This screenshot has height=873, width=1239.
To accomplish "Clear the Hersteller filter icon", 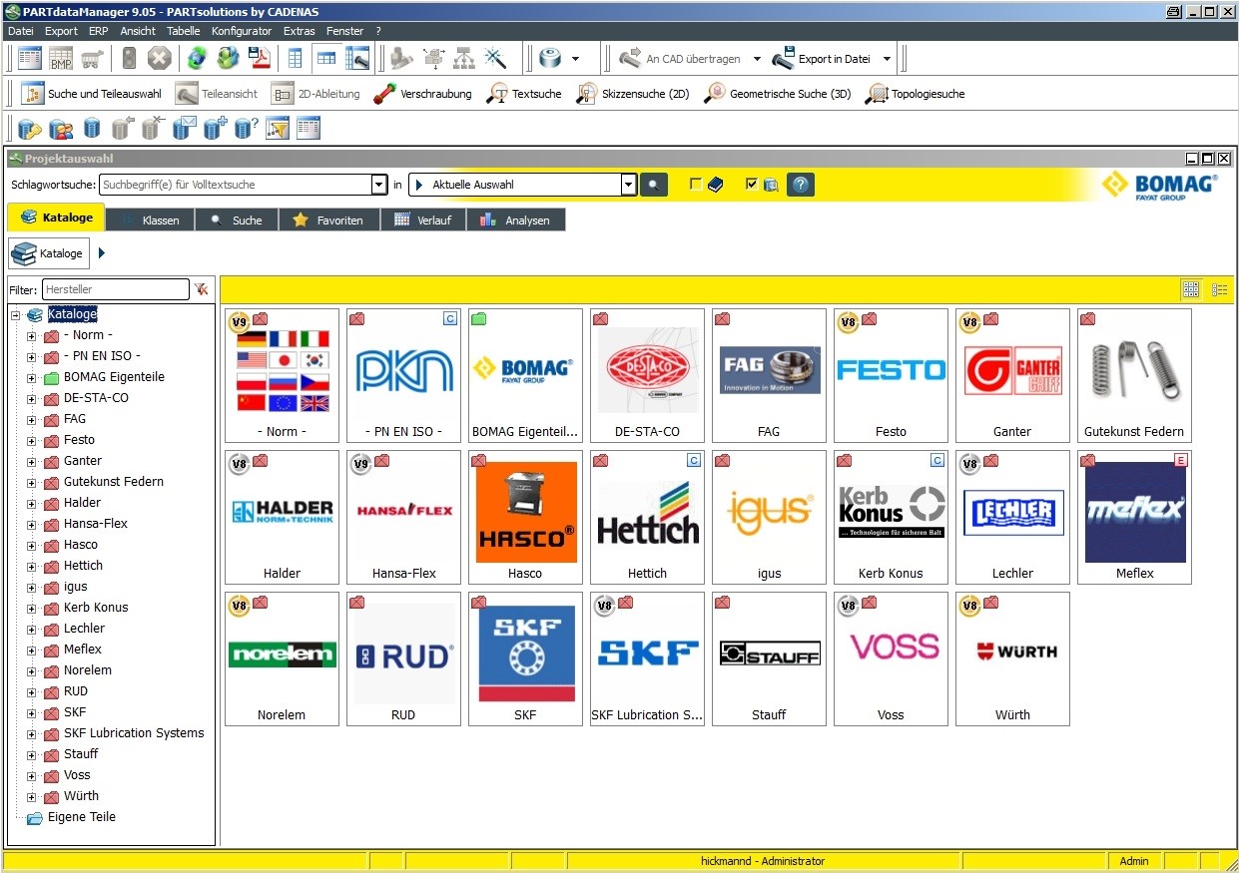I will 202,289.
